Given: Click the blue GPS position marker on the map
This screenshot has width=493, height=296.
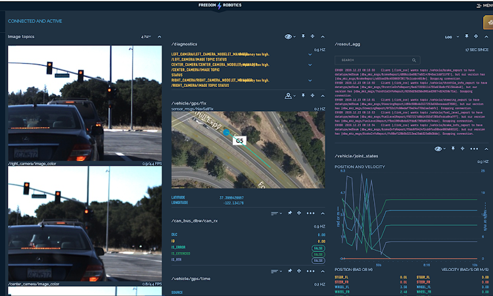Looking at the screenshot, I should coord(226,132).
